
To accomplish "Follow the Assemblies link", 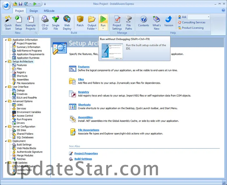I will (85, 117).
